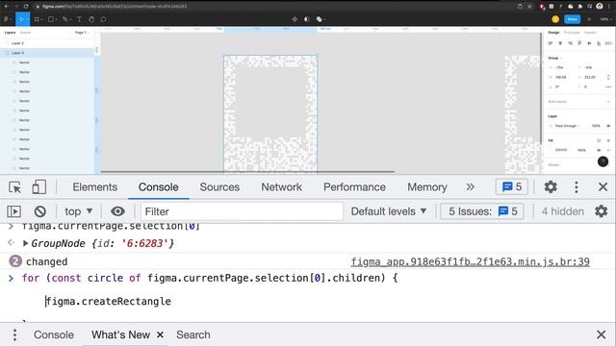Switch to the Elements tab
The width and height of the screenshot is (616, 346).
click(x=94, y=187)
